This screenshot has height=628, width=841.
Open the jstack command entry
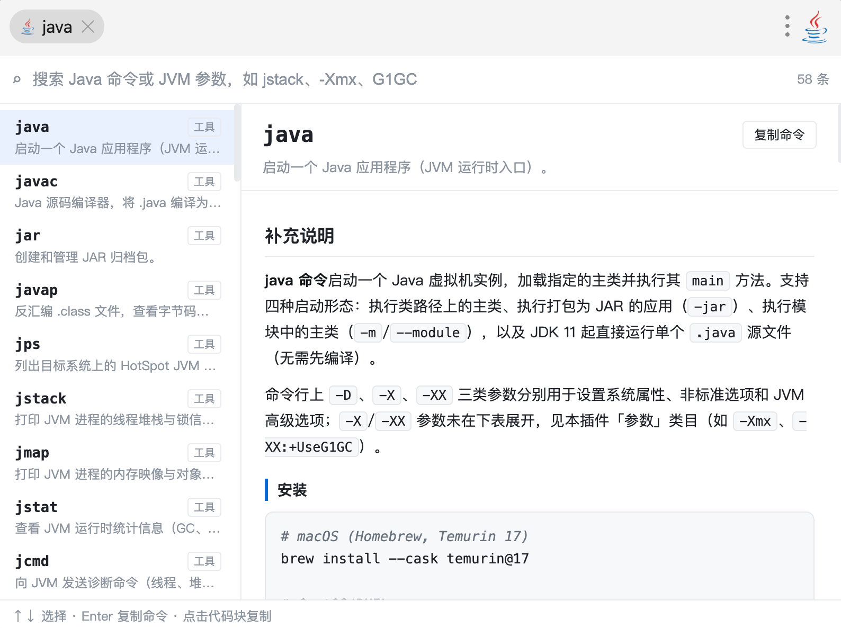tap(117, 409)
